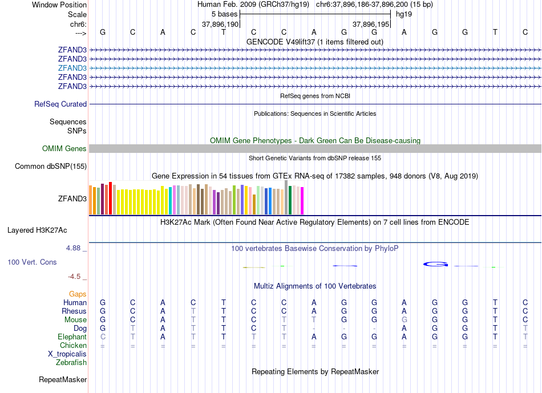Select the cyan bar in GTEx chart
Screen dimensions: 542x393
tap(170, 201)
